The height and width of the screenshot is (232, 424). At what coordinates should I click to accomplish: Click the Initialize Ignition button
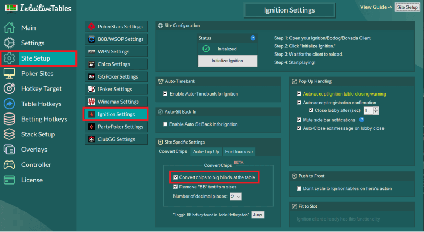(227, 61)
